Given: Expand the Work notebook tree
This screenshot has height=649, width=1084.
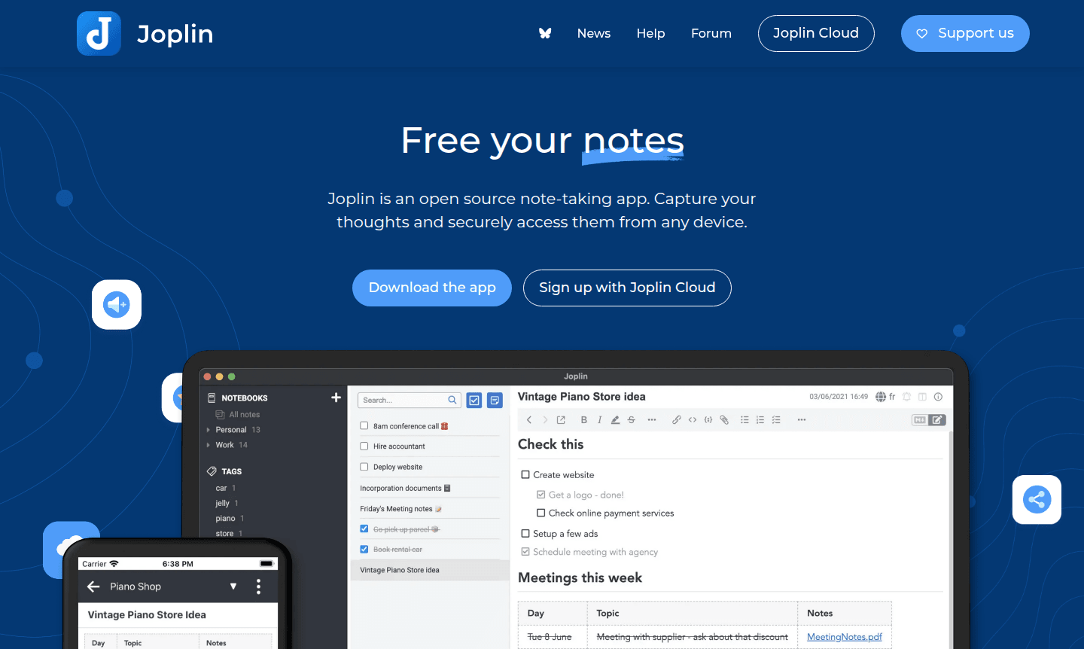Looking at the screenshot, I should [x=209, y=445].
